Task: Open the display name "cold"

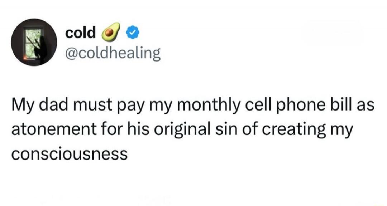Action: [80, 32]
